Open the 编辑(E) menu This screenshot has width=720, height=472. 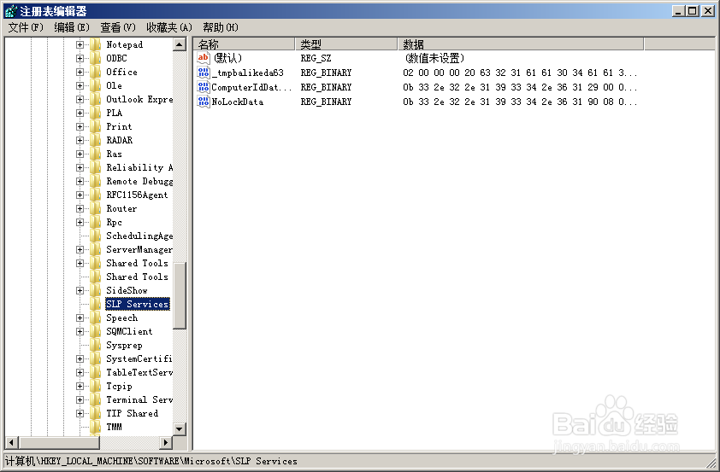click(x=72, y=27)
